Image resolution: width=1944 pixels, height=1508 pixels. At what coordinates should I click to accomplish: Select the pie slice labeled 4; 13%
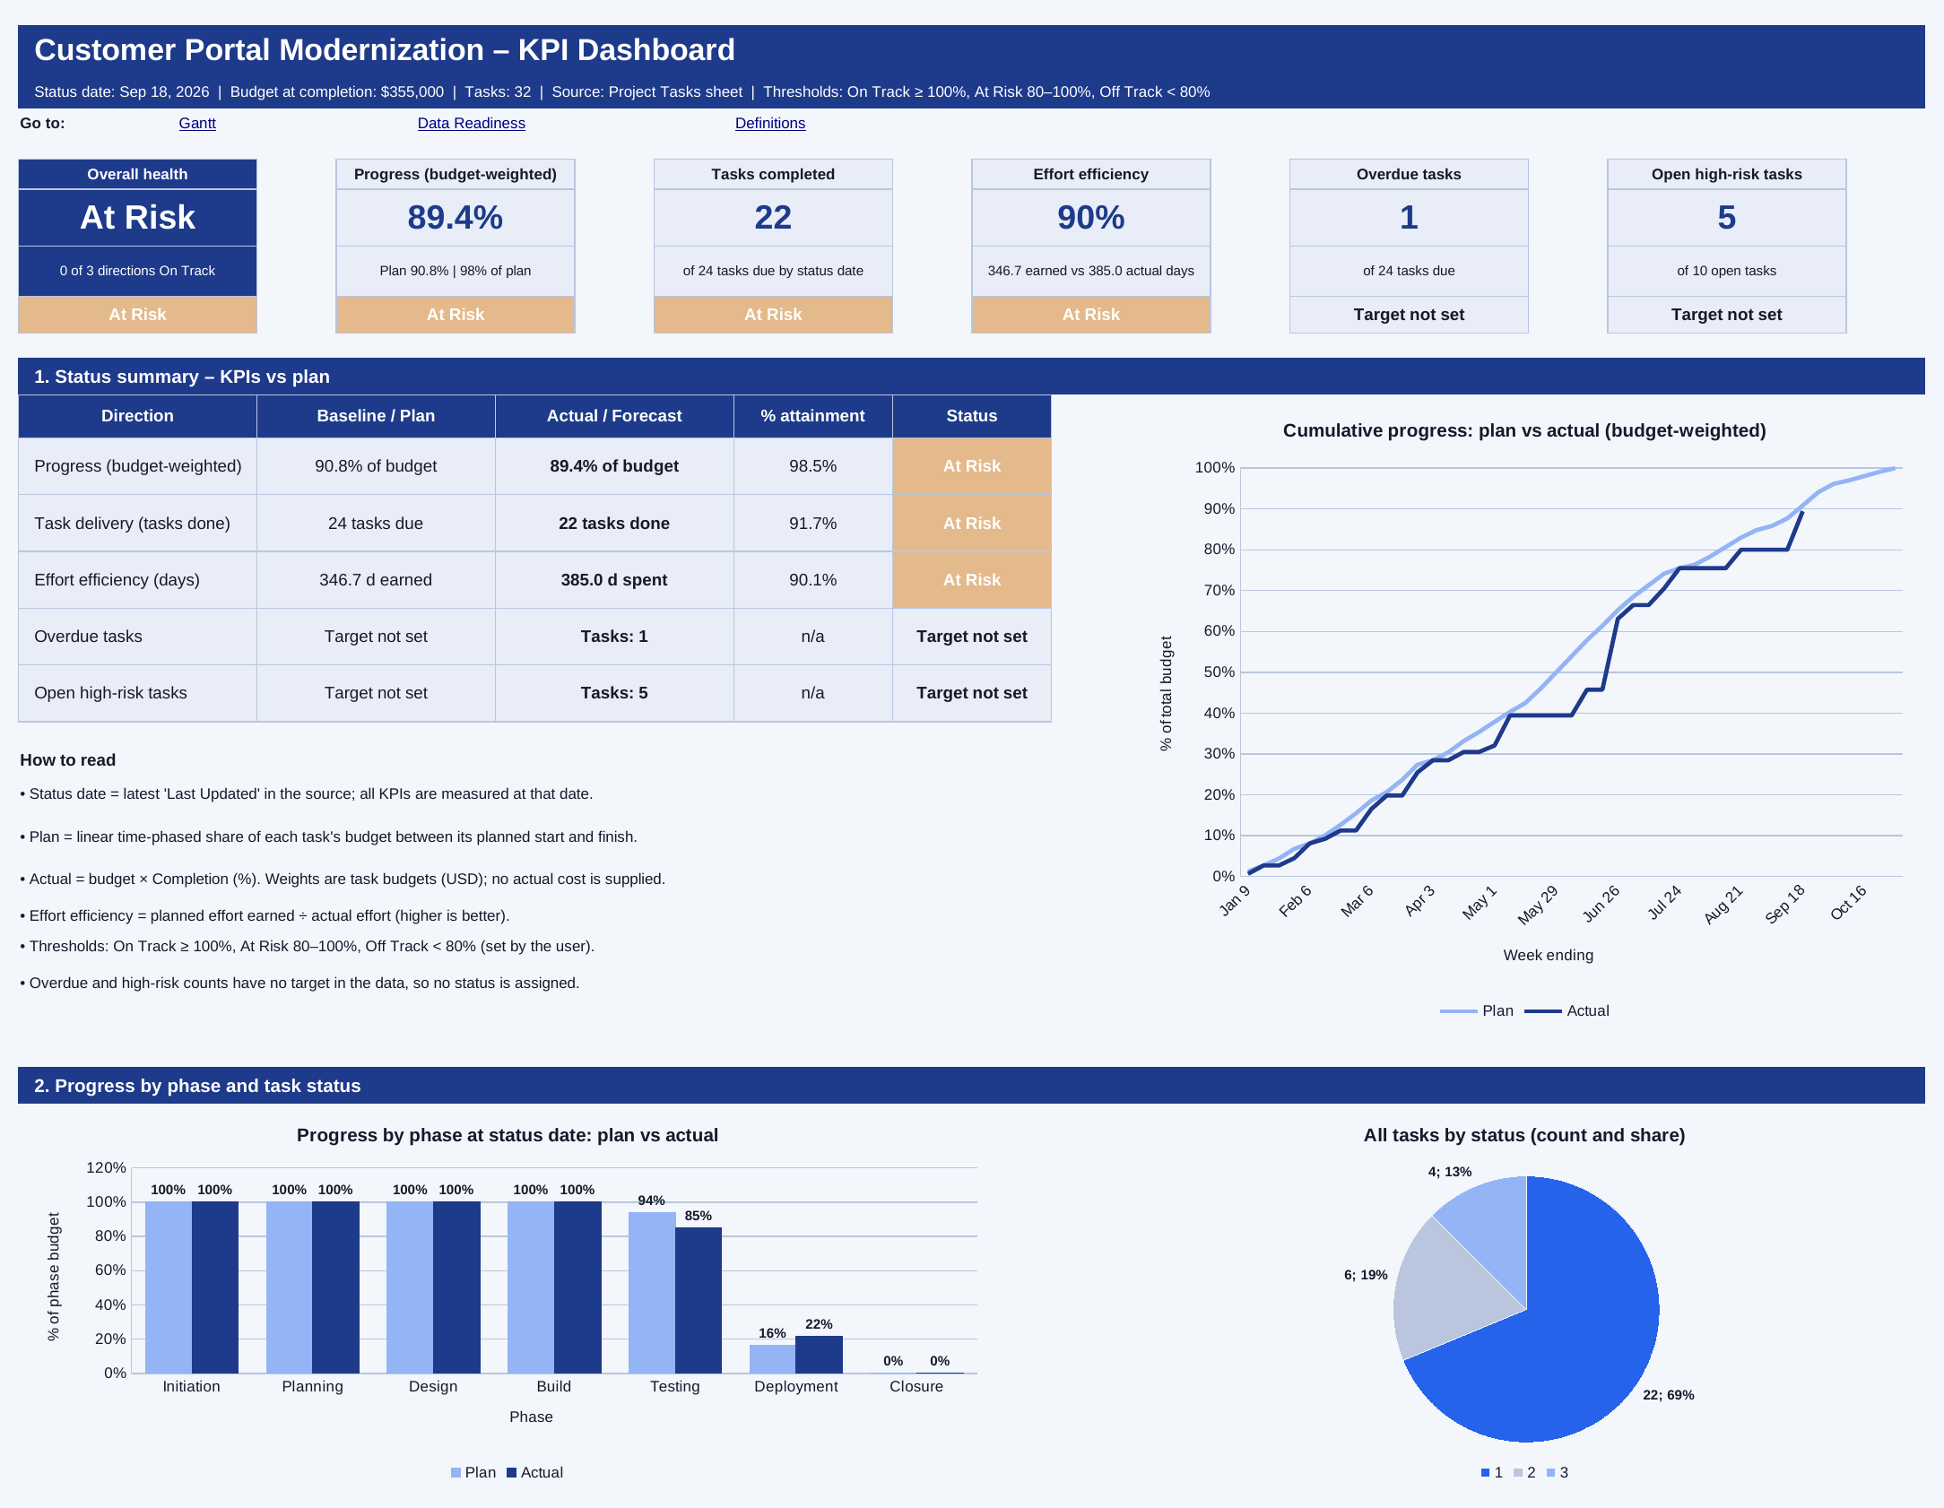[x=1493, y=1230]
